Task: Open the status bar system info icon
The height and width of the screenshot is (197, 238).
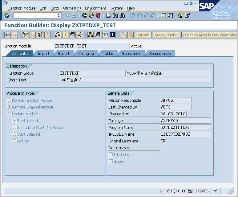Action: (190, 191)
